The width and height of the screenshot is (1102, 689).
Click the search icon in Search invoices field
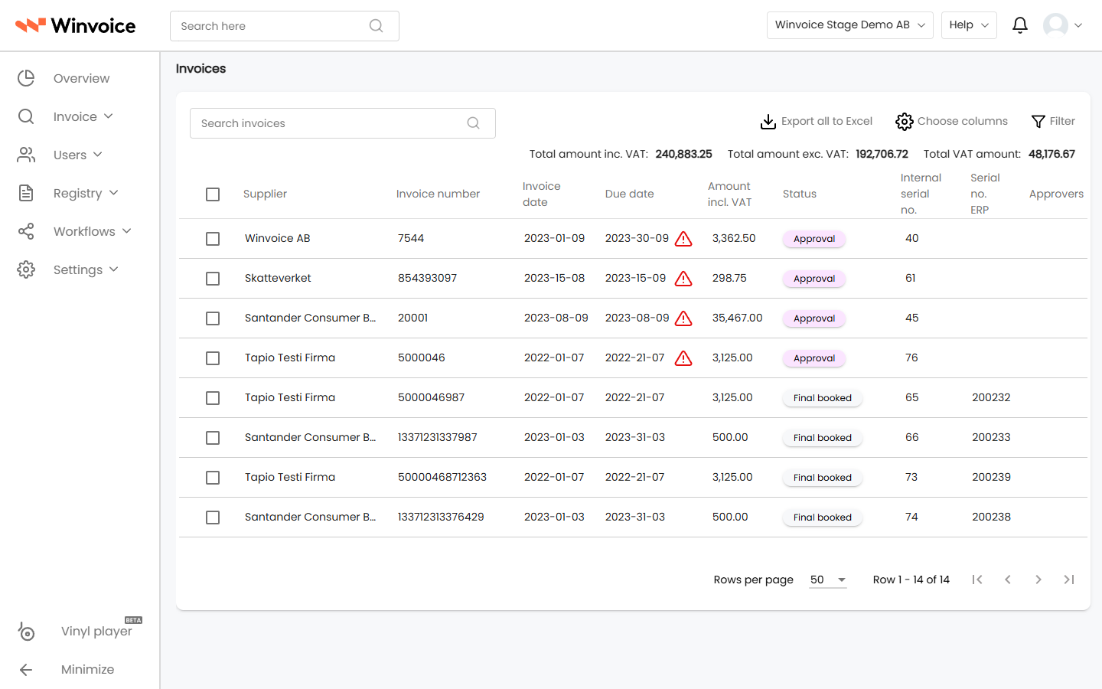(474, 123)
